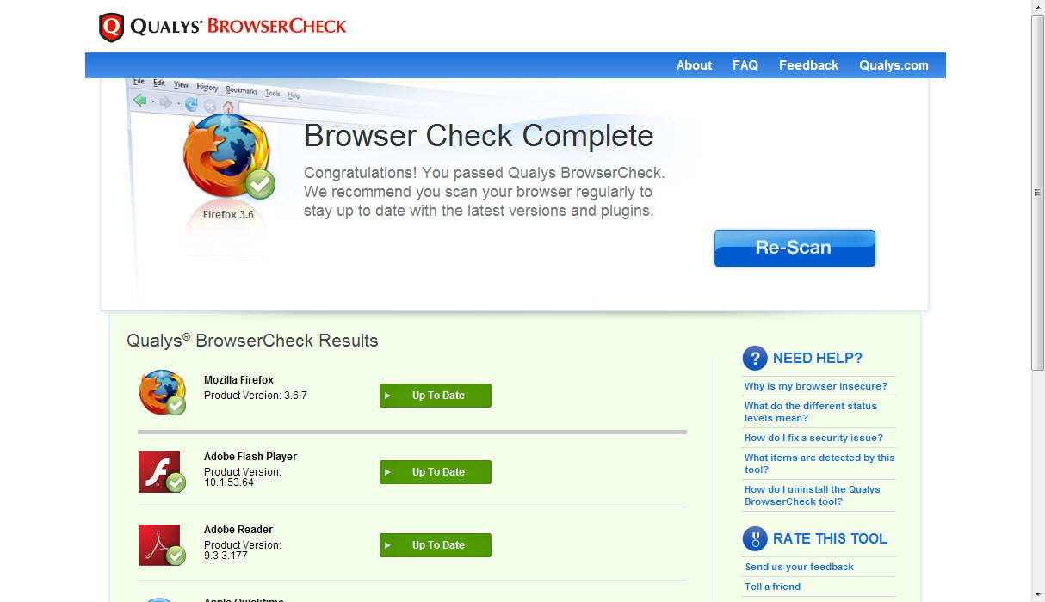Screen dimensions: 1045x602
Task: Click the Mozilla Firefox result icon
Action: [x=163, y=393]
